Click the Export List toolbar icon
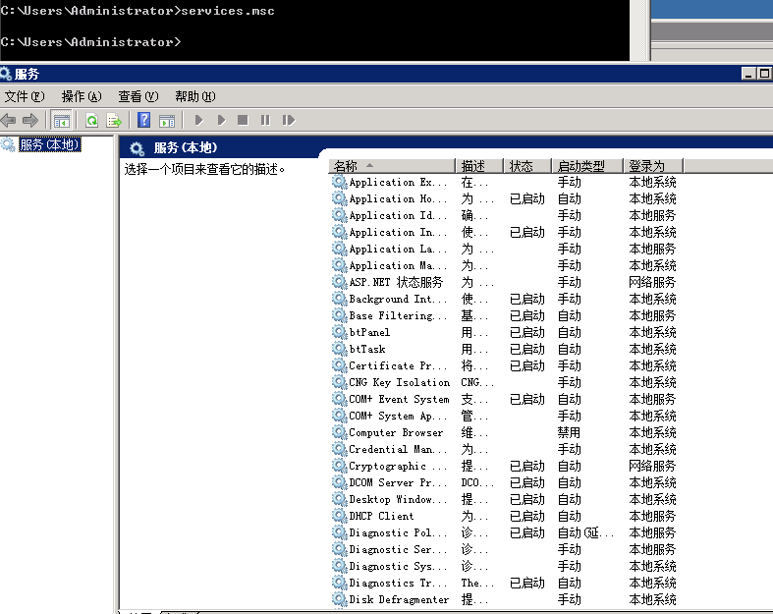Screen dimensions: 773x614 [114, 120]
